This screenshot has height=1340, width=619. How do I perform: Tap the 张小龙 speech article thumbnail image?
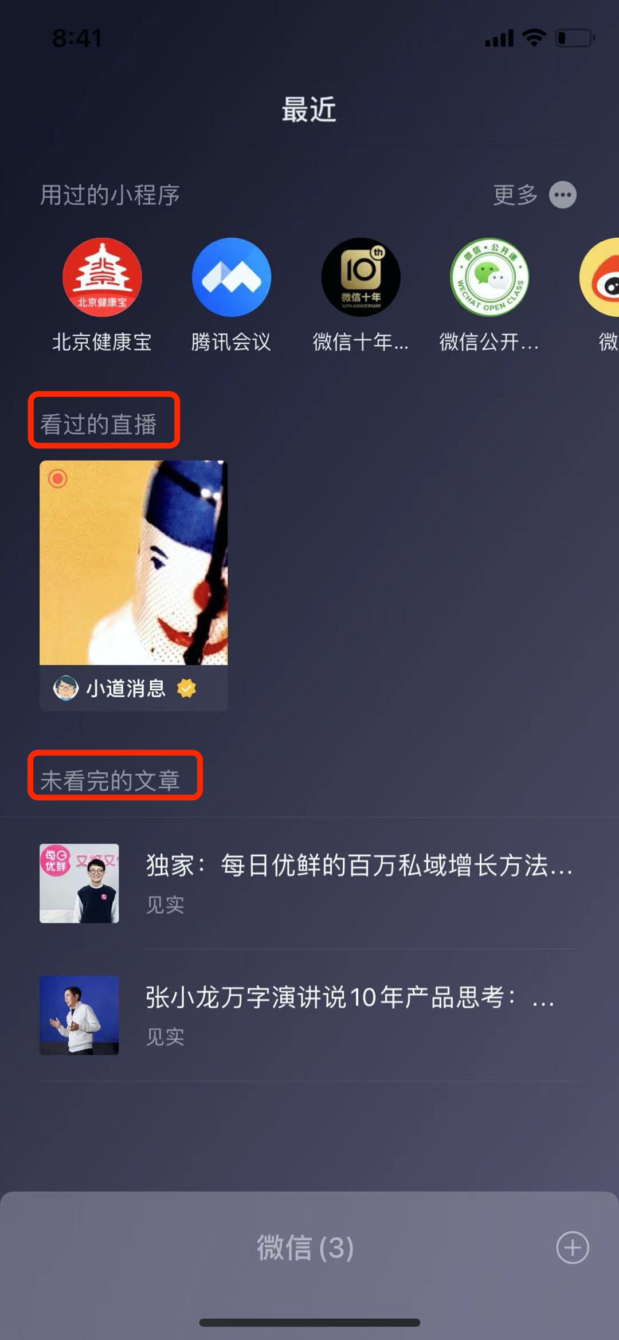click(79, 1015)
